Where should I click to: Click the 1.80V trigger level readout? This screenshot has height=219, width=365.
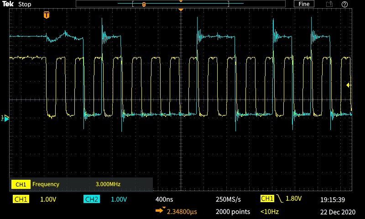295,199
